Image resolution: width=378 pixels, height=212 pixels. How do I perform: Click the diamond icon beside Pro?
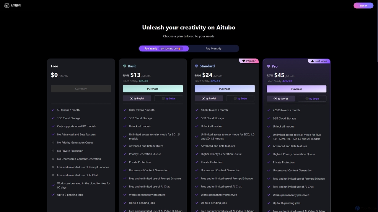point(268,66)
